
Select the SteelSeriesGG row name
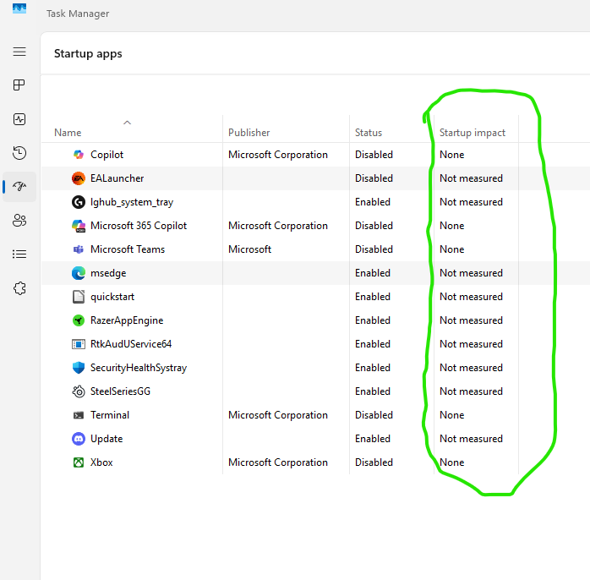[120, 391]
